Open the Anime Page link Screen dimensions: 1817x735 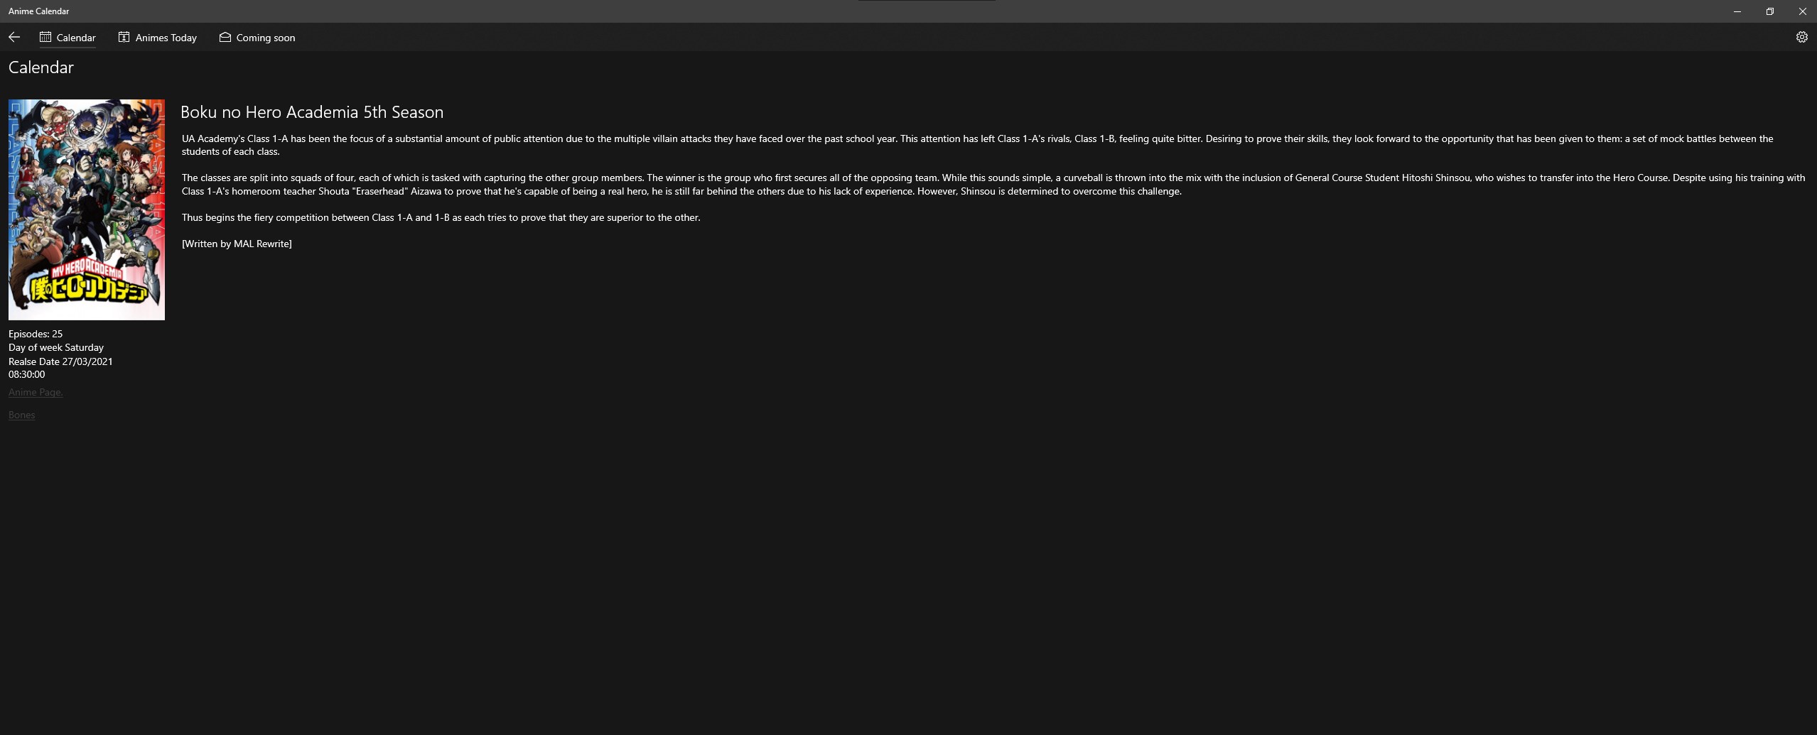coord(36,392)
